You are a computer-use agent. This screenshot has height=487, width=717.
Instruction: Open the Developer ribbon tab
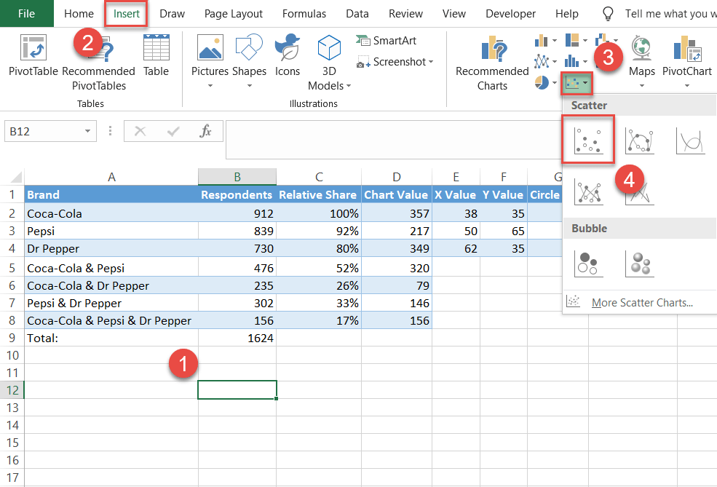coord(510,13)
